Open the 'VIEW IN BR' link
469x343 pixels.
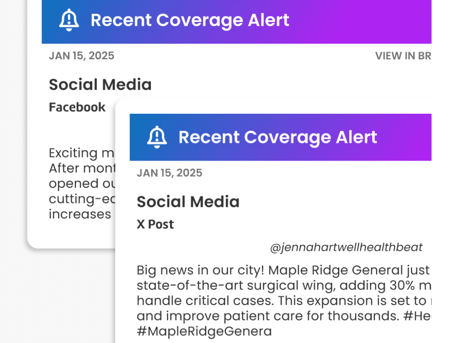pos(403,56)
